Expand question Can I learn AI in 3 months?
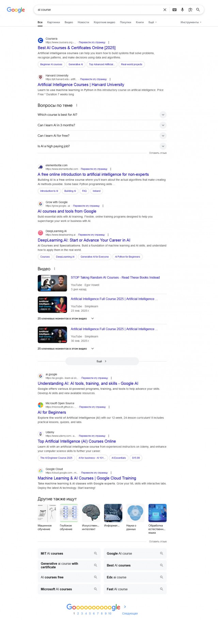The height and width of the screenshot is (620, 218). (102, 125)
